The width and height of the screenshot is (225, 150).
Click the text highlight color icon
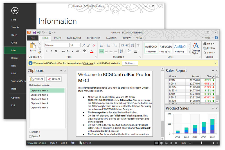tap(85, 51)
